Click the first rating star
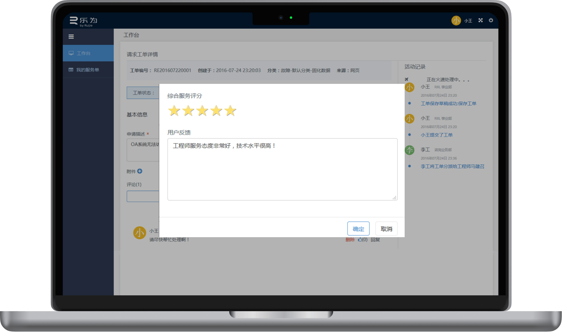 tap(174, 111)
